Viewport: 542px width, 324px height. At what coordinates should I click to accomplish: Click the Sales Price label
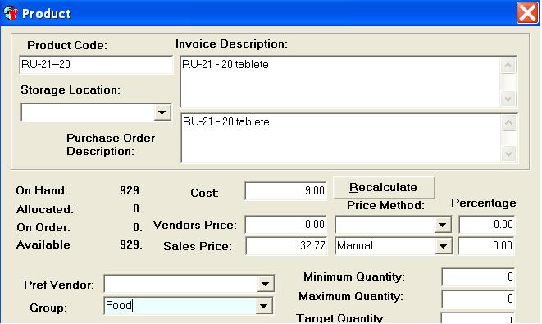tap(198, 246)
